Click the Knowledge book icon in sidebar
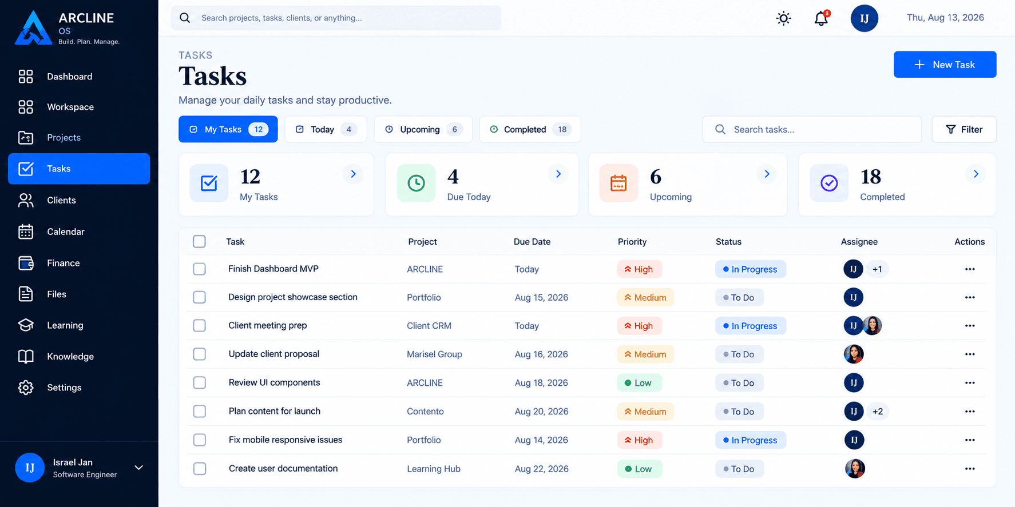This screenshot has width=1015, height=507. pyautogui.click(x=26, y=356)
